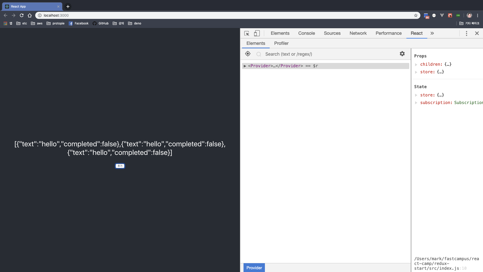The image size is (483, 272).
Task: Show more DevTools tabs via double chevron
Action: coord(432,33)
